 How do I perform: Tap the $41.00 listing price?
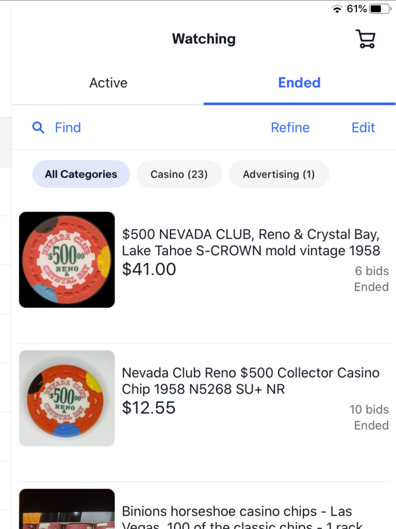(x=149, y=269)
